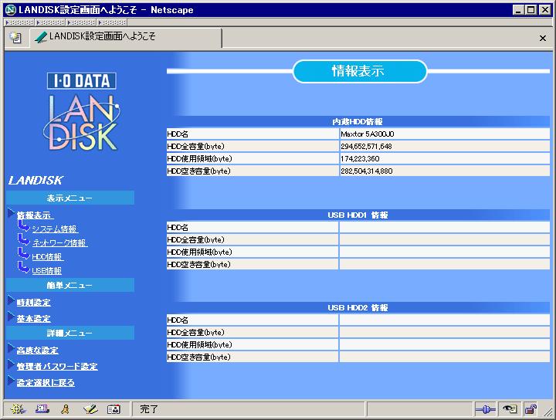Click the 完了 status bar text

point(148,409)
